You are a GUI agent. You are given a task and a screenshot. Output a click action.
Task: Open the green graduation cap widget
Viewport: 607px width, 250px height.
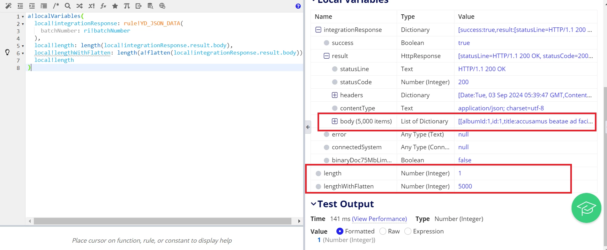click(x=586, y=208)
